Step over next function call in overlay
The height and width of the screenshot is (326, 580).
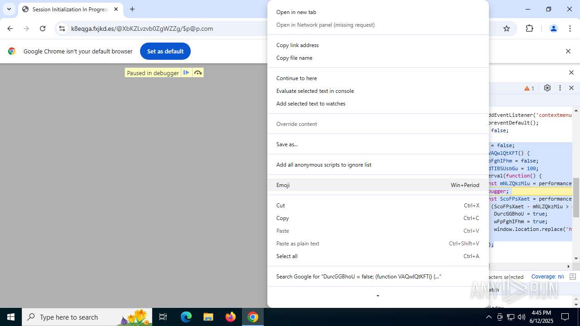point(198,72)
